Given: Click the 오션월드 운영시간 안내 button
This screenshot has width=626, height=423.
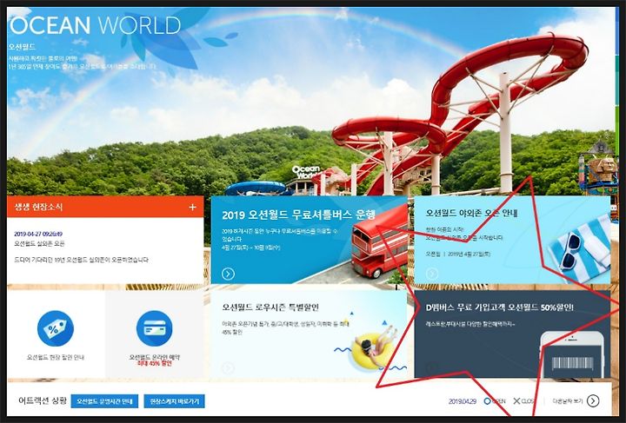Looking at the screenshot, I should [x=104, y=401].
